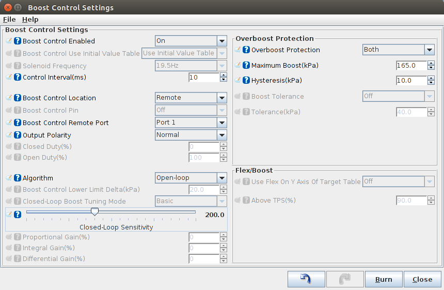Image resolution: width=444 pixels, height=290 pixels.
Task: Open the Algorithm dropdown set to Open-loop
Action: click(221, 178)
